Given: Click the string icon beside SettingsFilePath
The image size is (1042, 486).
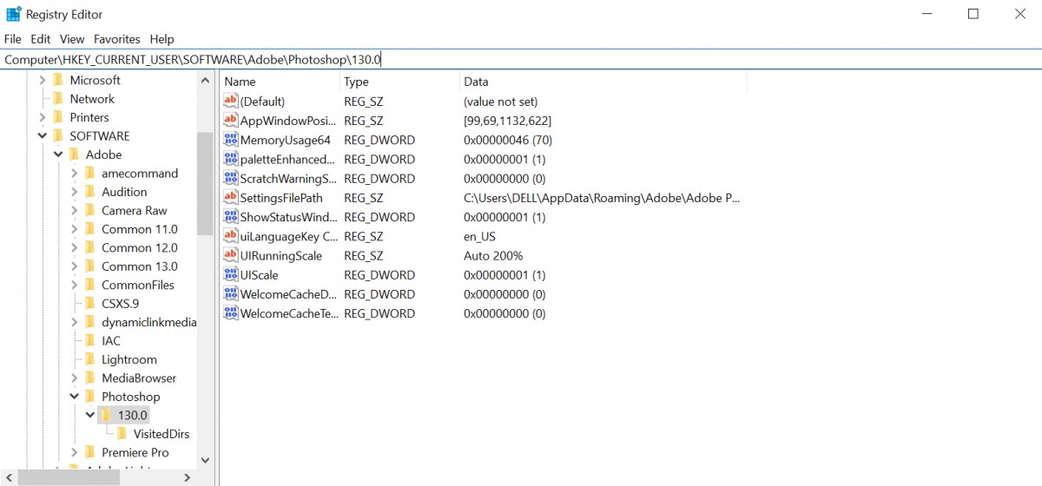Looking at the screenshot, I should point(231,198).
